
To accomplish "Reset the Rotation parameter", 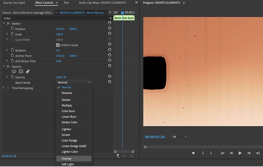I will (x=109, y=49).
